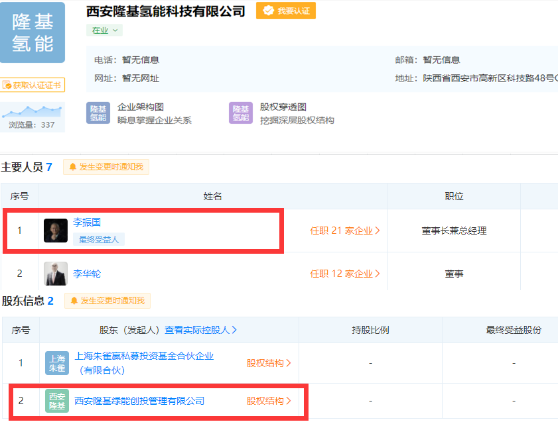Viewport: 558px width, 424px height.
Task: Click the 获取认证证书 link
Action: 32,85
